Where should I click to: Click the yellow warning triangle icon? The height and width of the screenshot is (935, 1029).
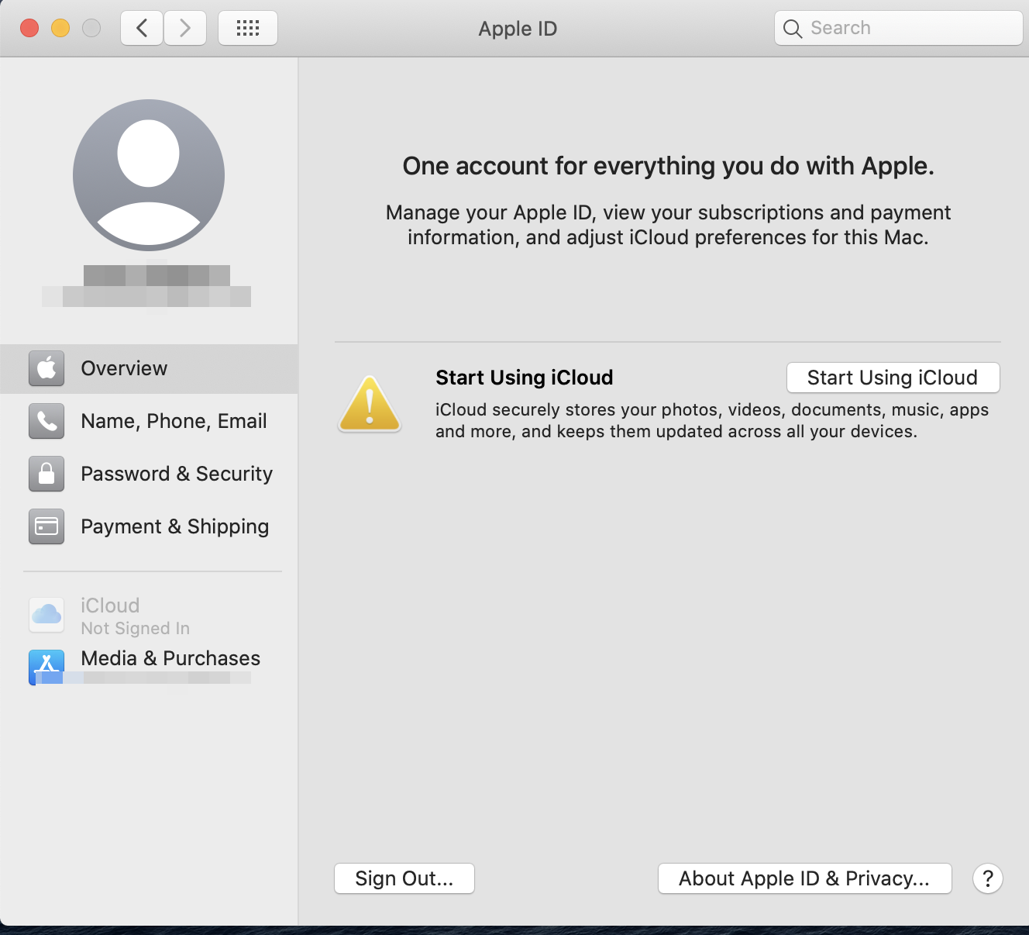[370, 404]
